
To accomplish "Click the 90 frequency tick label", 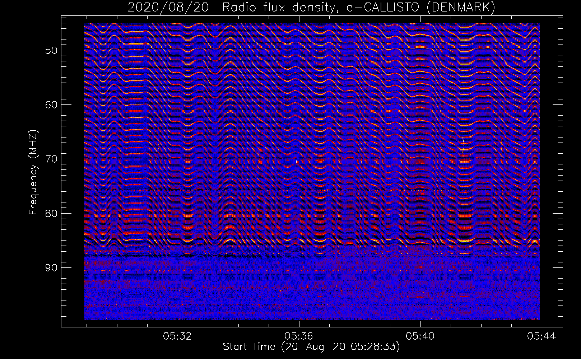I will tap(51, 268).
